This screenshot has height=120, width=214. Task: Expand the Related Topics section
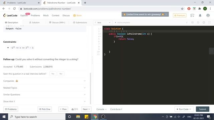tap(44, 88)
